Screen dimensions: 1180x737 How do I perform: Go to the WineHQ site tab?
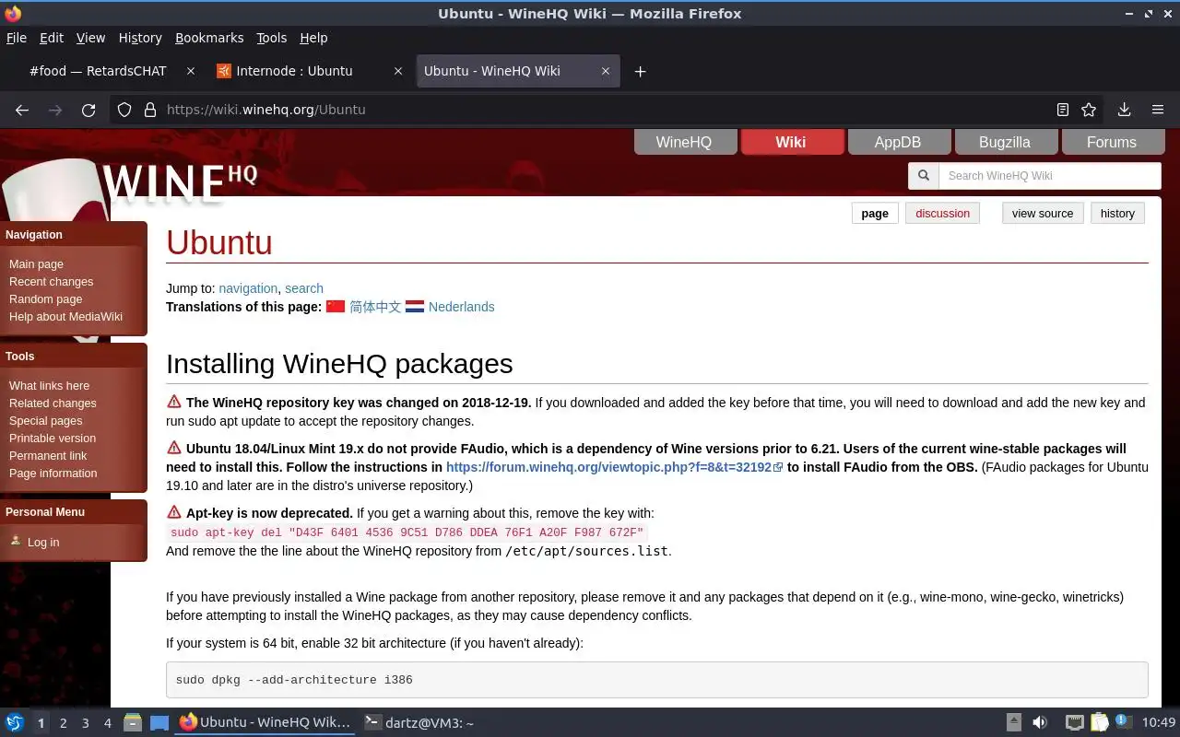(684, 142)
